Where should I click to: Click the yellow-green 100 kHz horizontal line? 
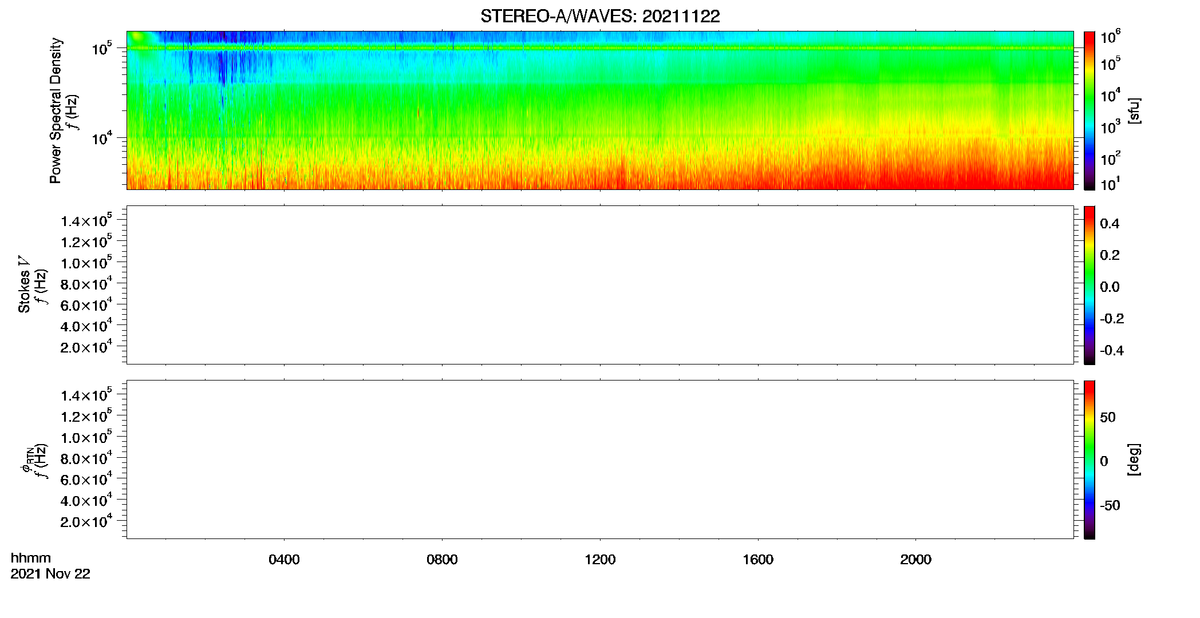coord(600,48)
